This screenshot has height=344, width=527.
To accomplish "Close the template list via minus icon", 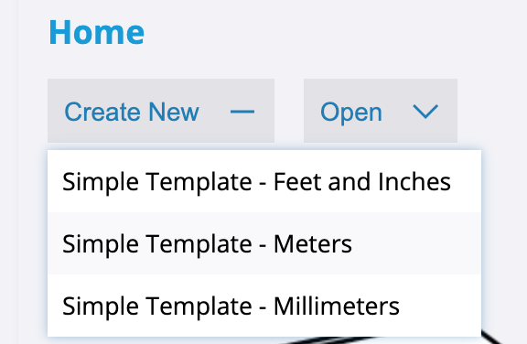I will (x=242, y=112).
